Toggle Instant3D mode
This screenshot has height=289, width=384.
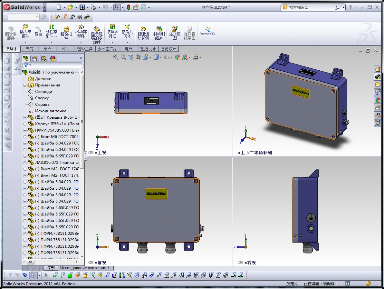[207, 31]
